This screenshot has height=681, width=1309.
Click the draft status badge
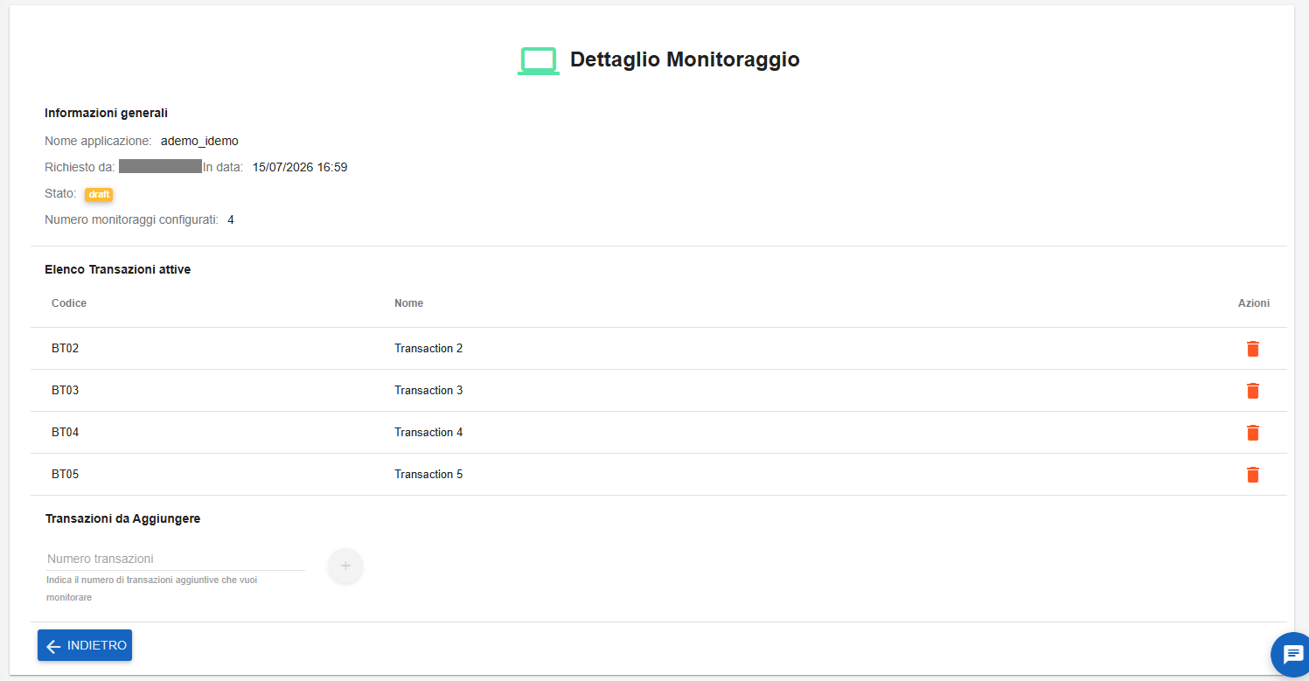click(x=99, y=194)
